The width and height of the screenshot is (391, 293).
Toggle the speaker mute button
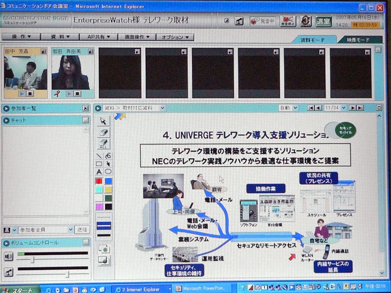tap(9, 256)
